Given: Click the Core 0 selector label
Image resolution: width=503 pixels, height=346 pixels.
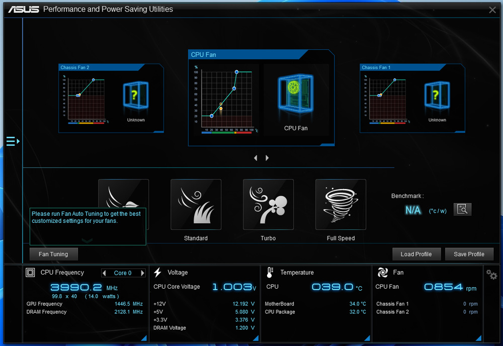Looking at the screenshot, I should (x=123, y=273).
